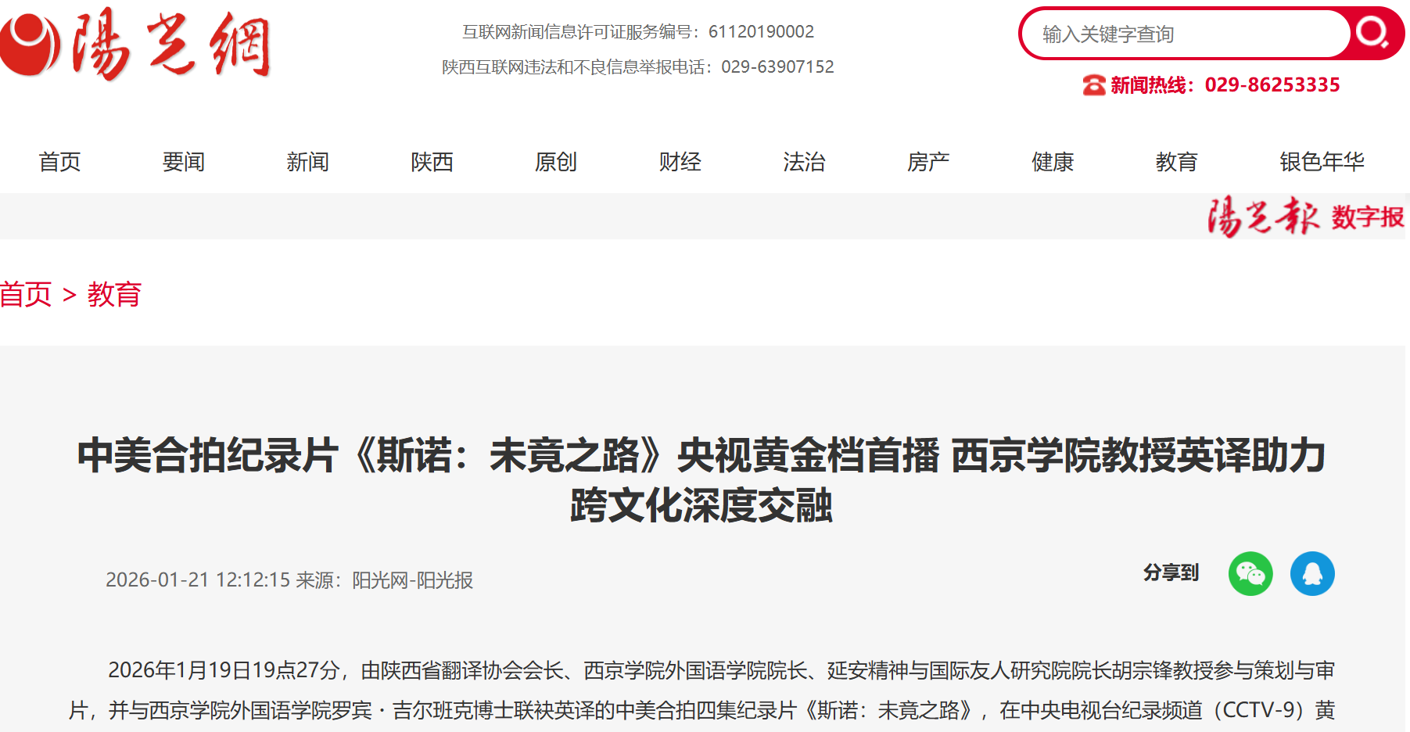This screenshot has width=1410, height=732.
Task: Click the Yangguang Wang site logo
Action: (x=136, y=43)
